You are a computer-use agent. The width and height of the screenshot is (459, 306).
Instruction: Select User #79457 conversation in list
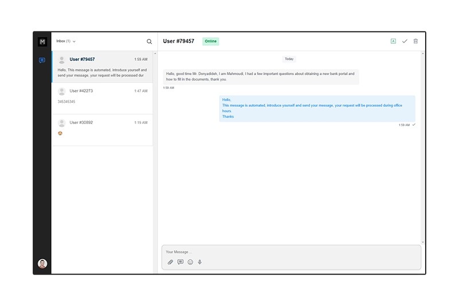pyautogui.click(x=102, y=67)
